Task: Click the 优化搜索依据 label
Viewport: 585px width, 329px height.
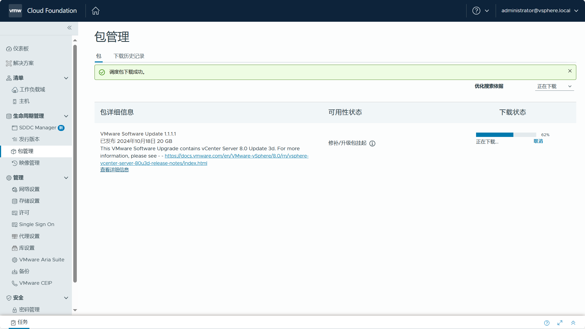Action: tap(489, 86)
